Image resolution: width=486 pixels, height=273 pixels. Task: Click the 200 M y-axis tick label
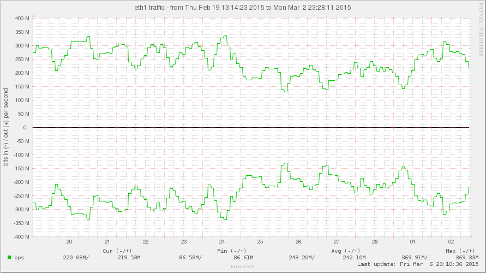[22, 73]
